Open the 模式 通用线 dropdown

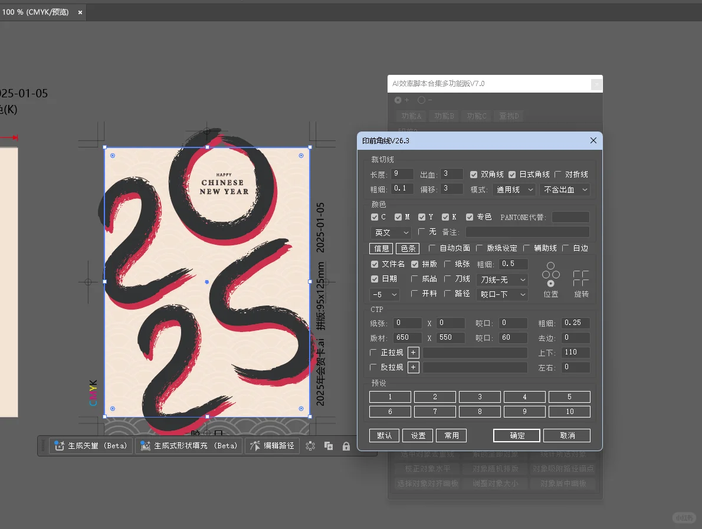[514, 189]
